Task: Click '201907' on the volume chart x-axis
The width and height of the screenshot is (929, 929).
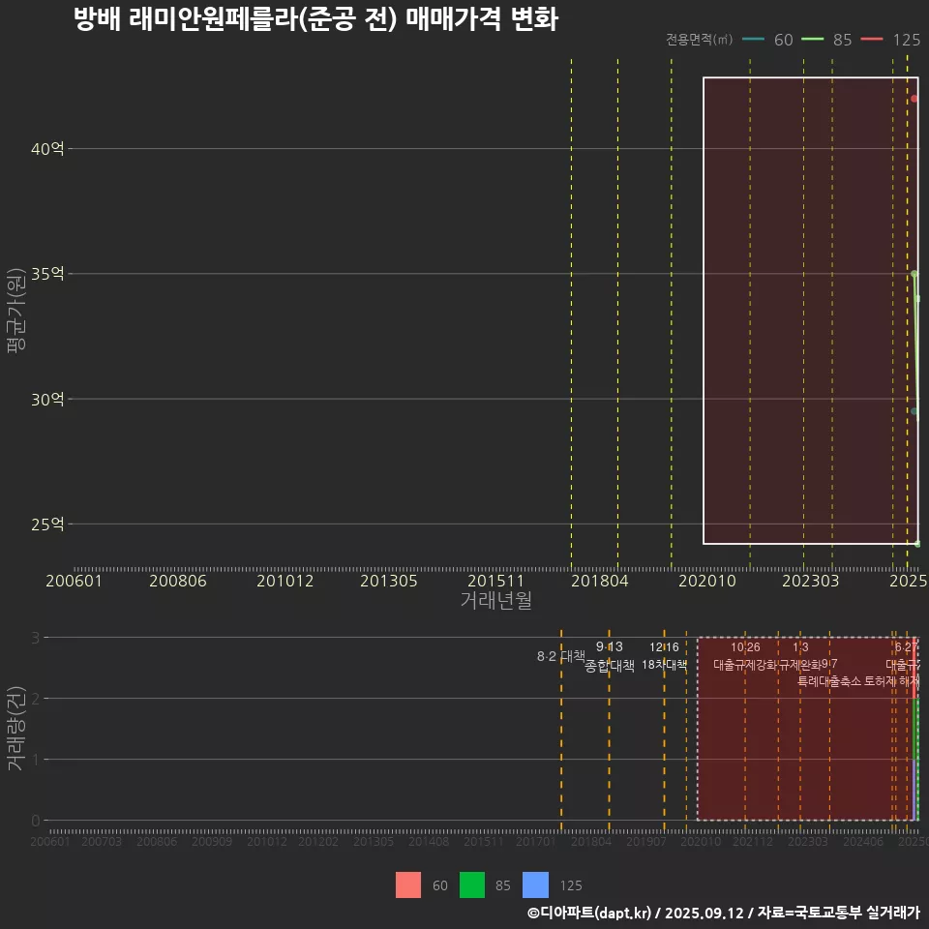Action: point(645,841)
